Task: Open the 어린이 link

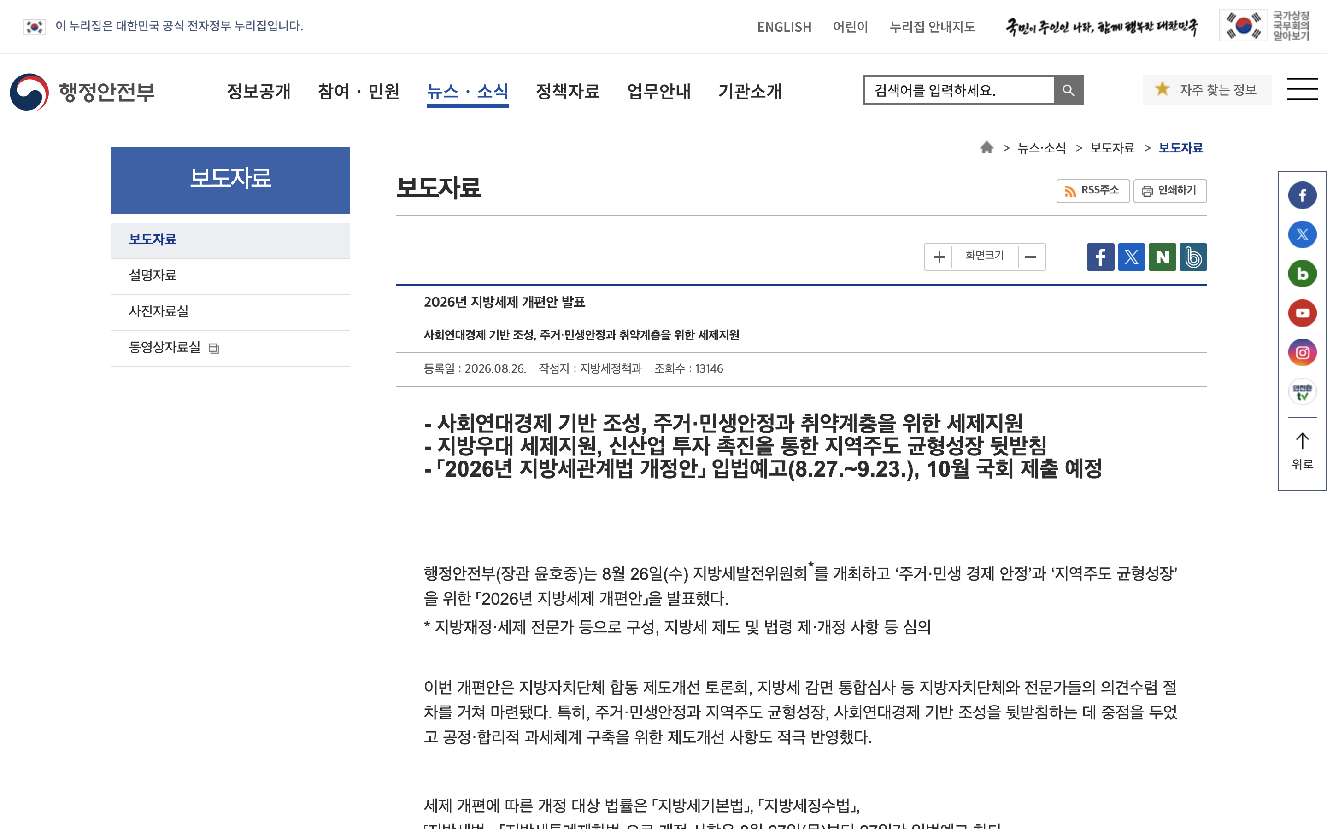Action: 851,27
